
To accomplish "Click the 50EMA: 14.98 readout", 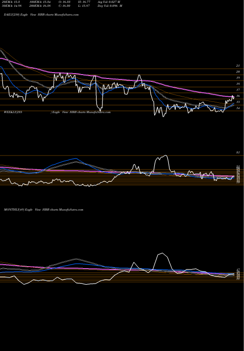I will (12, 6).
